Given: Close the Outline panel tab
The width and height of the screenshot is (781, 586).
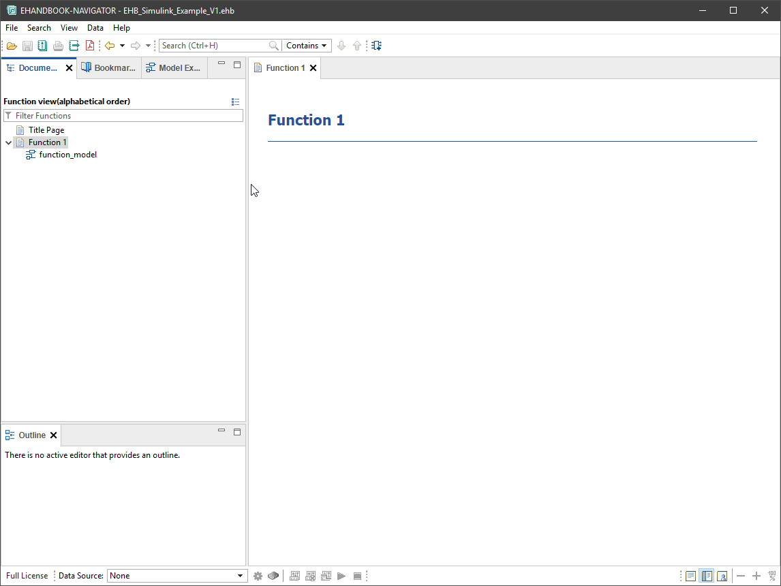Looking at the screenshot, I should (54, 435).
